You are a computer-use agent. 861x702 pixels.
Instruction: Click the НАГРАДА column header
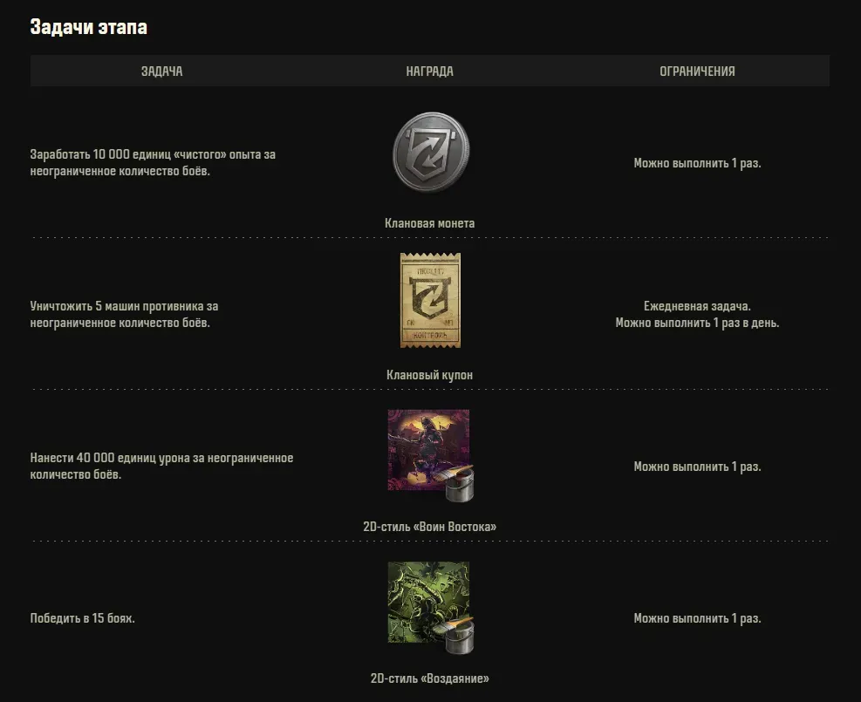pos(429,71)
